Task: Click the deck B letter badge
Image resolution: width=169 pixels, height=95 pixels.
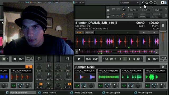Action: coord(163,25)
